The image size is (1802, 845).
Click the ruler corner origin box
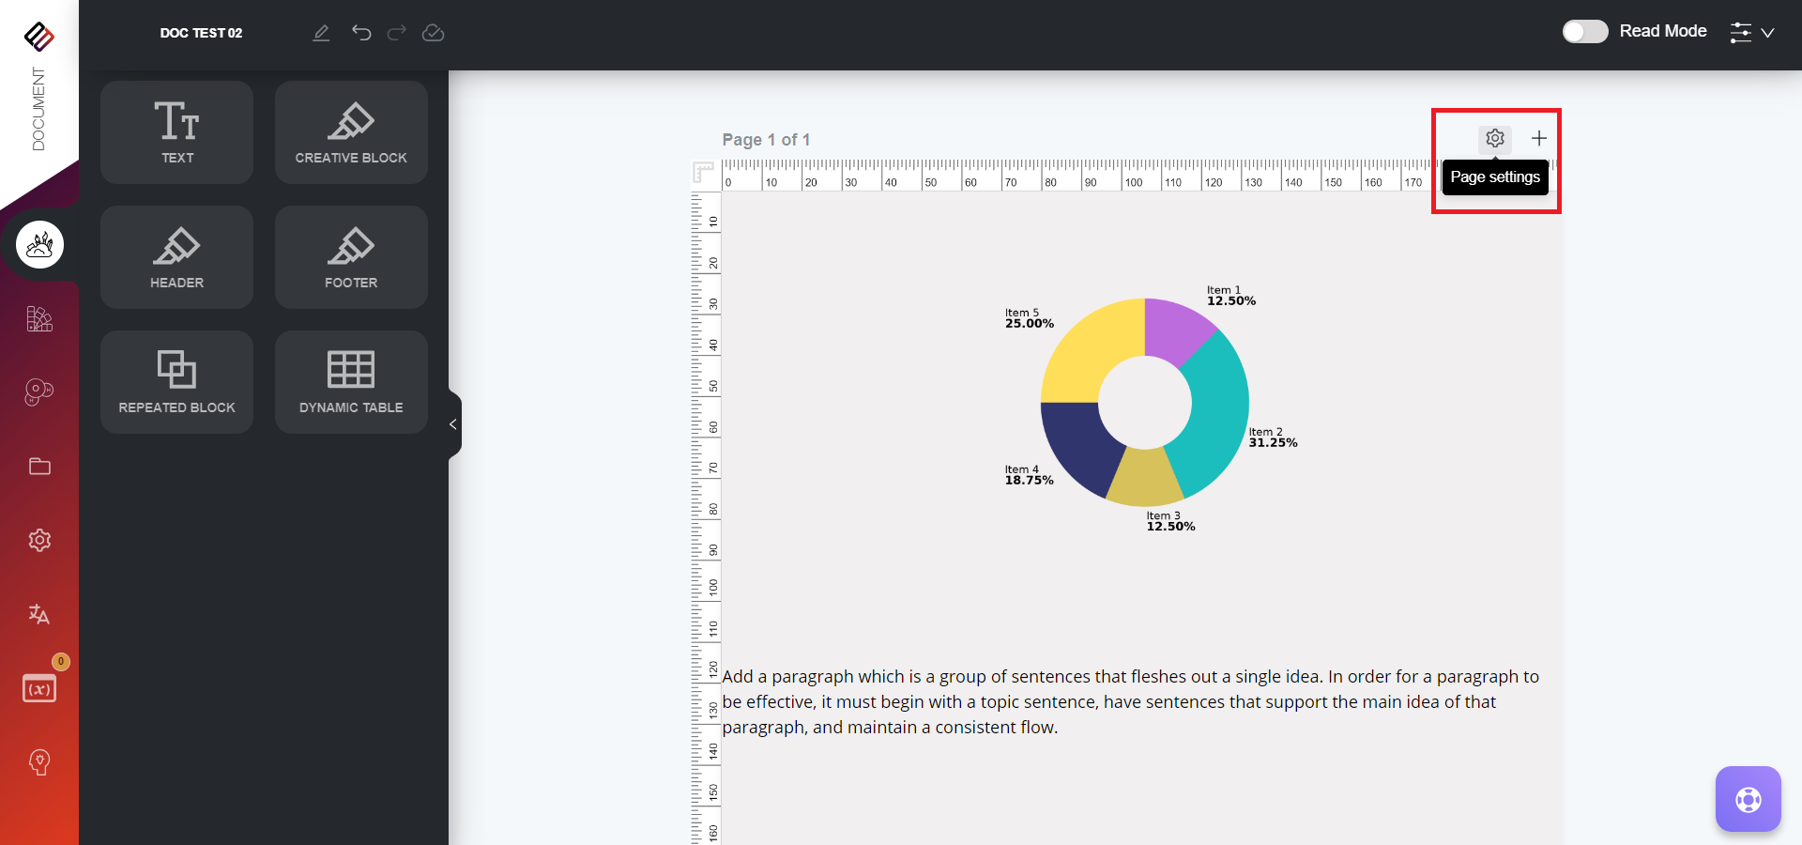703,174
